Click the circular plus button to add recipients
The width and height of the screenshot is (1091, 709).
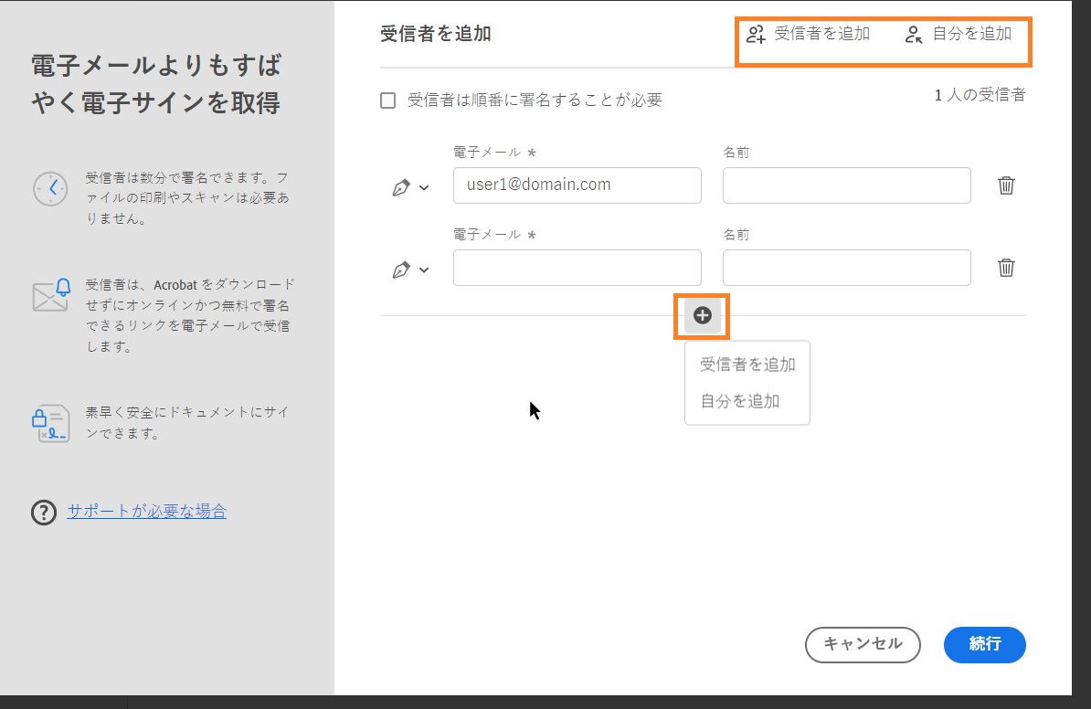702,315
